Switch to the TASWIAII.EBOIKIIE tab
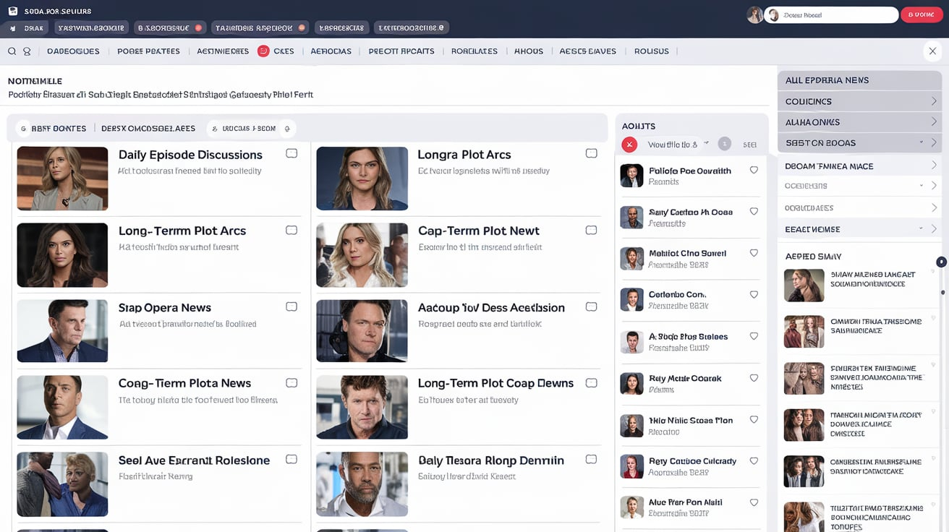This screenshot has height=532, width=949. tap(90, 28)
